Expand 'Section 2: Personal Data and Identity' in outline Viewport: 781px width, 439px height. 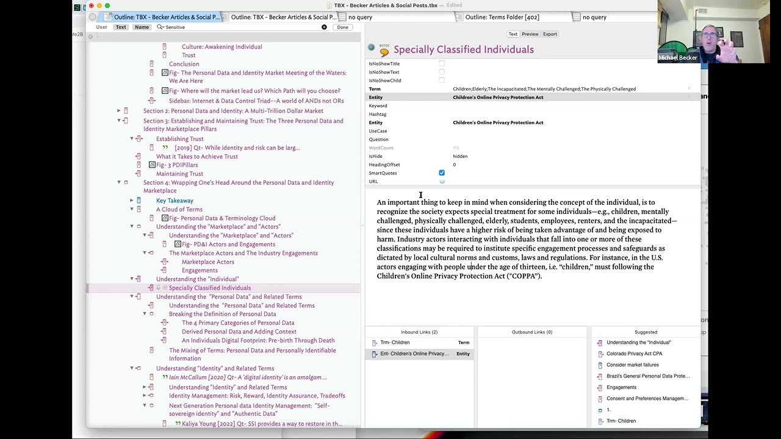(x=119, y=111)
